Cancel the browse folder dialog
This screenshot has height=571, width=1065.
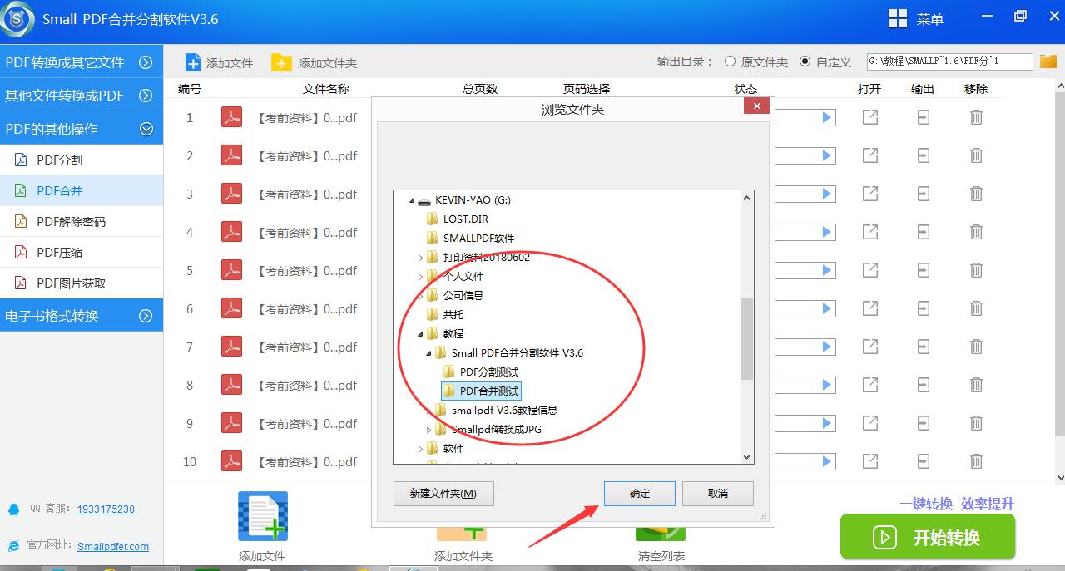click(718, 494)
